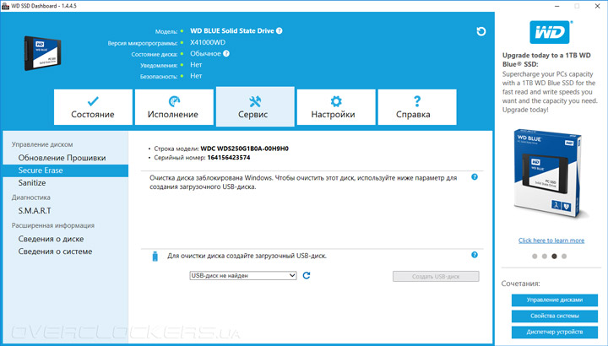Click the Создать USB-диск button
Image resolution: width=608 pixels, height=346 pixels.
point(436,276)
